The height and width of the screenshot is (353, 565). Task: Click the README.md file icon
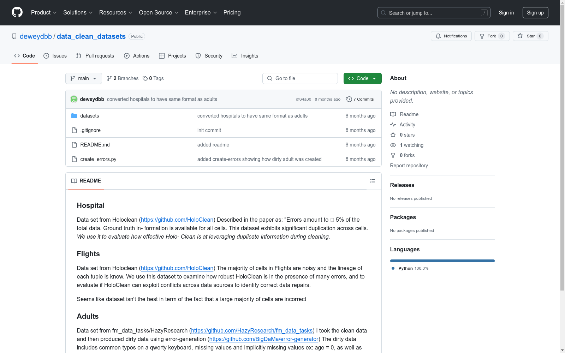tap(74, 145)
